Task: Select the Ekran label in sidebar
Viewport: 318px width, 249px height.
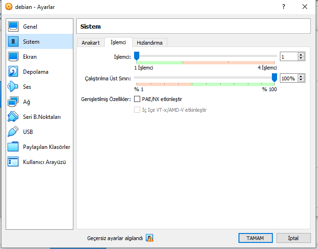Action: click(30, 57)
